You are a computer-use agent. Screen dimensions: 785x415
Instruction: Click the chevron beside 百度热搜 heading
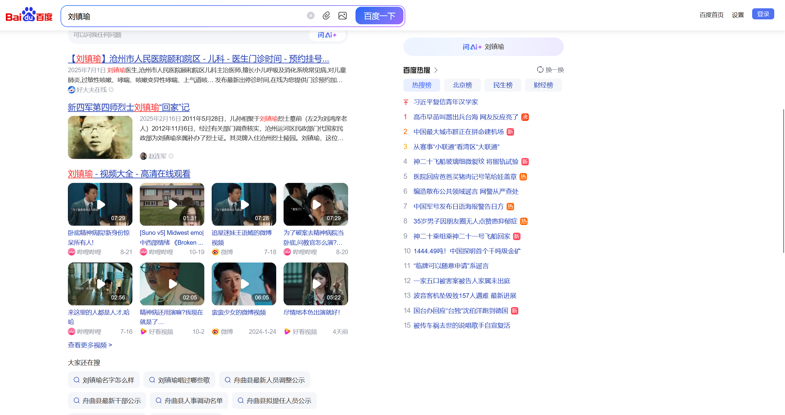[x=437, y=70]
